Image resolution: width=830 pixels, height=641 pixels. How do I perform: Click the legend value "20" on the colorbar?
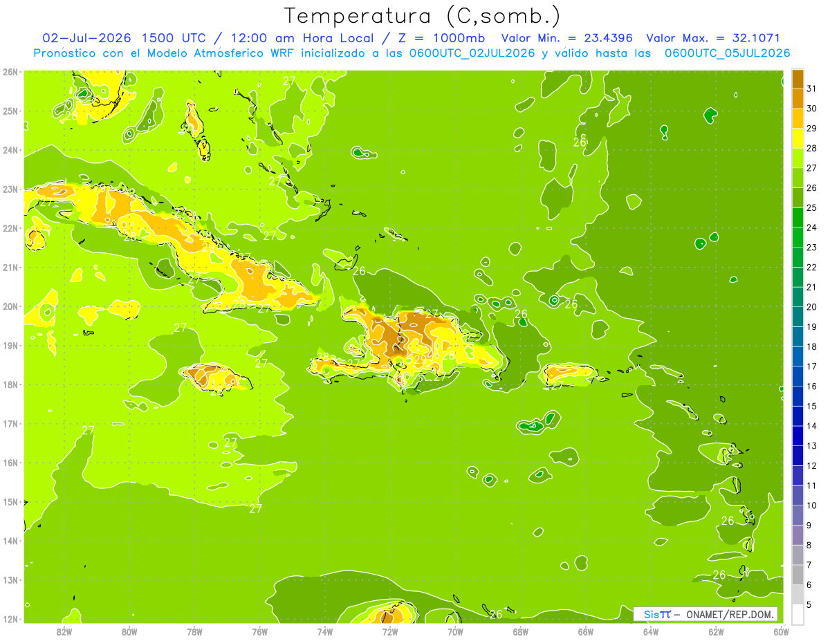[x=812, y=307]
